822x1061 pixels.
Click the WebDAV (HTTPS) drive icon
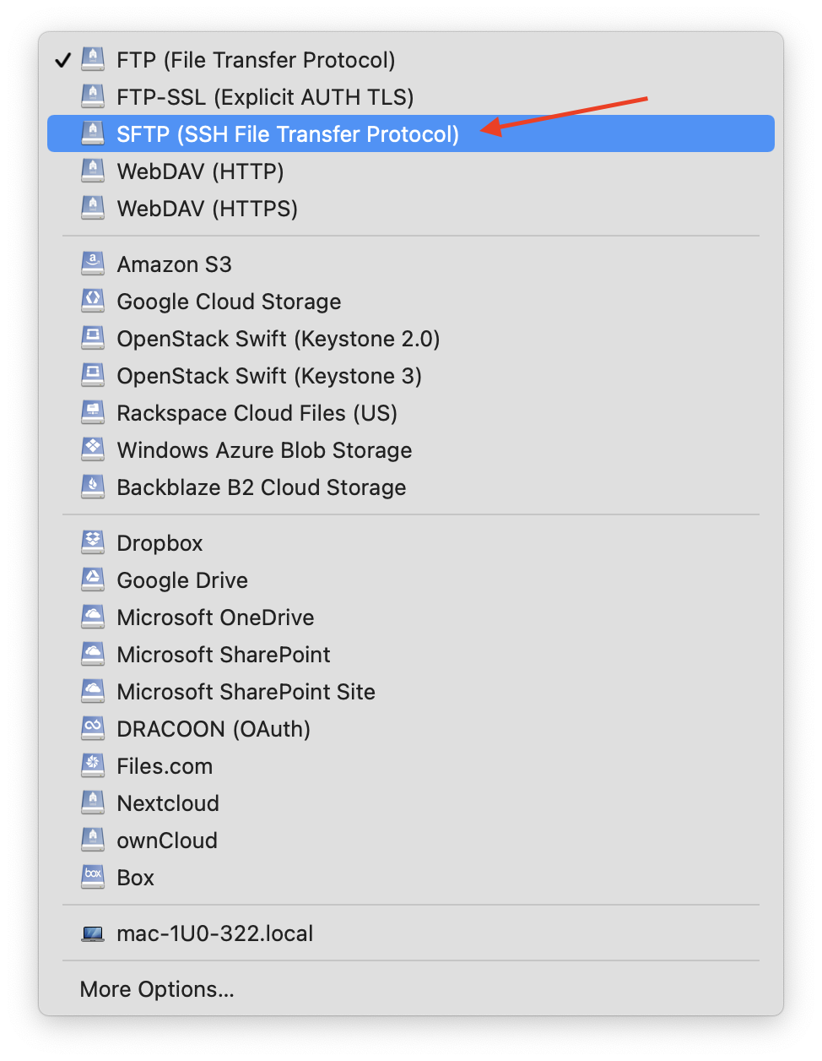pos(93,208)
